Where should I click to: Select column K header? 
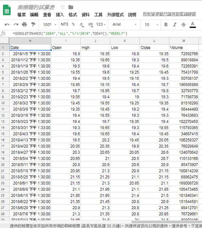[x=125, y=41]
